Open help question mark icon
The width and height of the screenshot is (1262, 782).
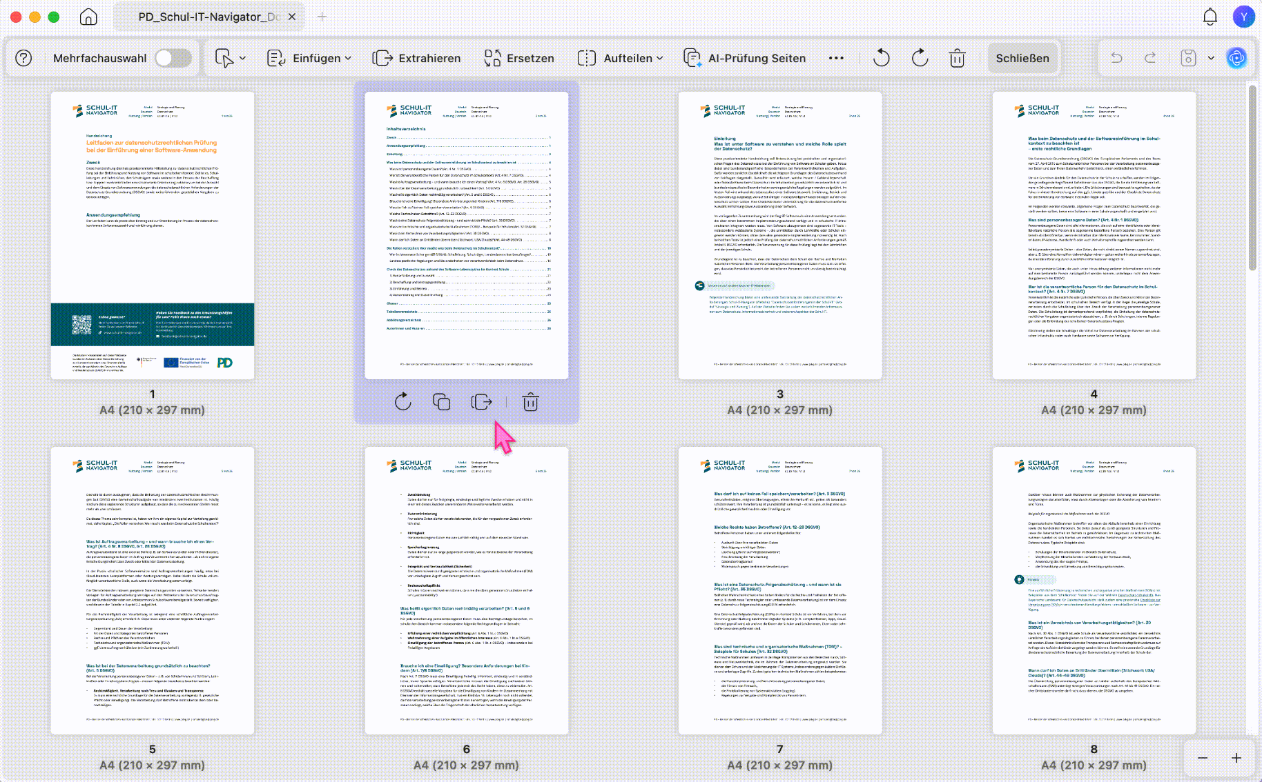coord(23,58)
